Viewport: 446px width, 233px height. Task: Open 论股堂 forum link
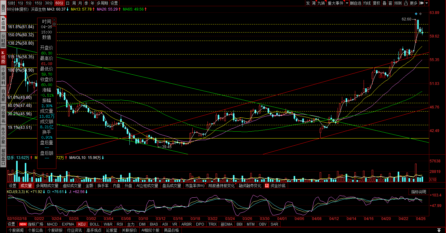point(111,230)
